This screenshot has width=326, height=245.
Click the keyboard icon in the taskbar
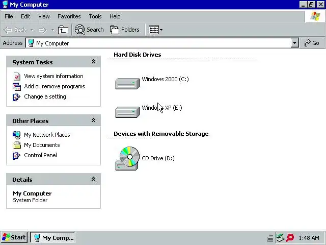[270, 238]
